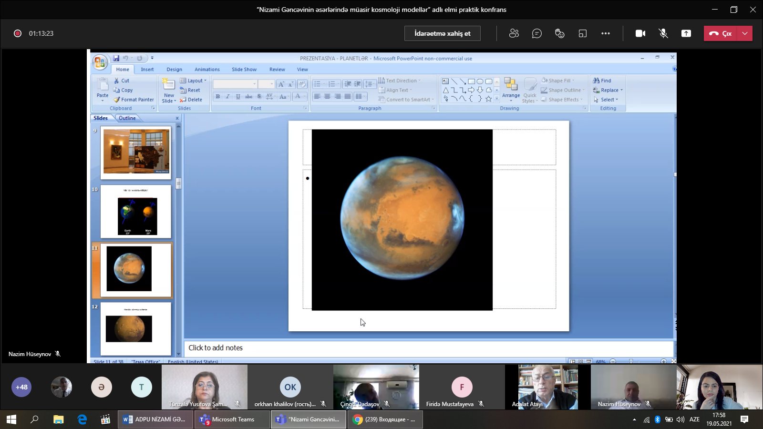763x429 pixels.
Task: Unmute the microphone in Teams
Action: (663, 33)
